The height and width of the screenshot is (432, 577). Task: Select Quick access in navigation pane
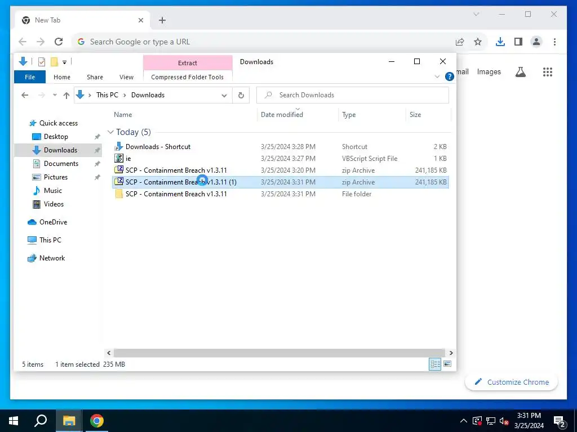pos(58,123)
